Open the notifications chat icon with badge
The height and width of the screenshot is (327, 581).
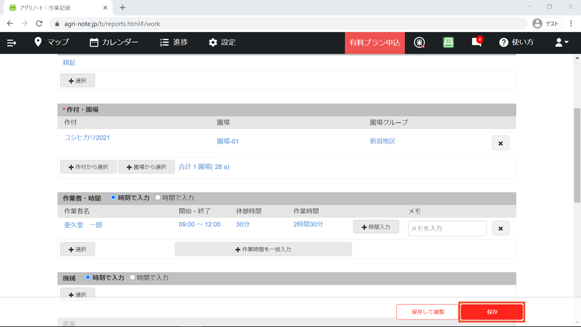coord(476,42)
